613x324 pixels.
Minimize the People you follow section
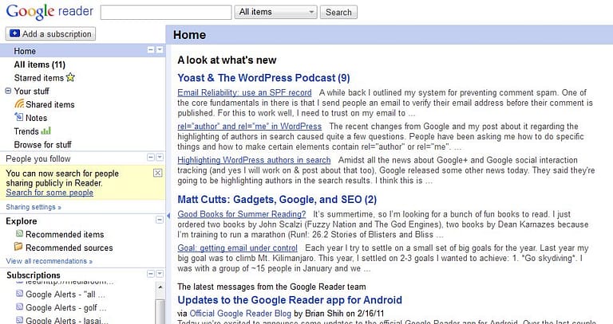tap(151, 158)
